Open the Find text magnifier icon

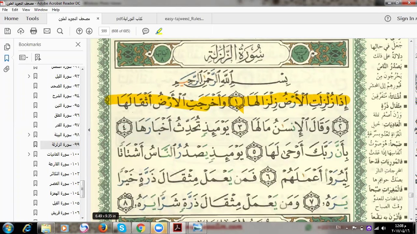tap(60, 31)
